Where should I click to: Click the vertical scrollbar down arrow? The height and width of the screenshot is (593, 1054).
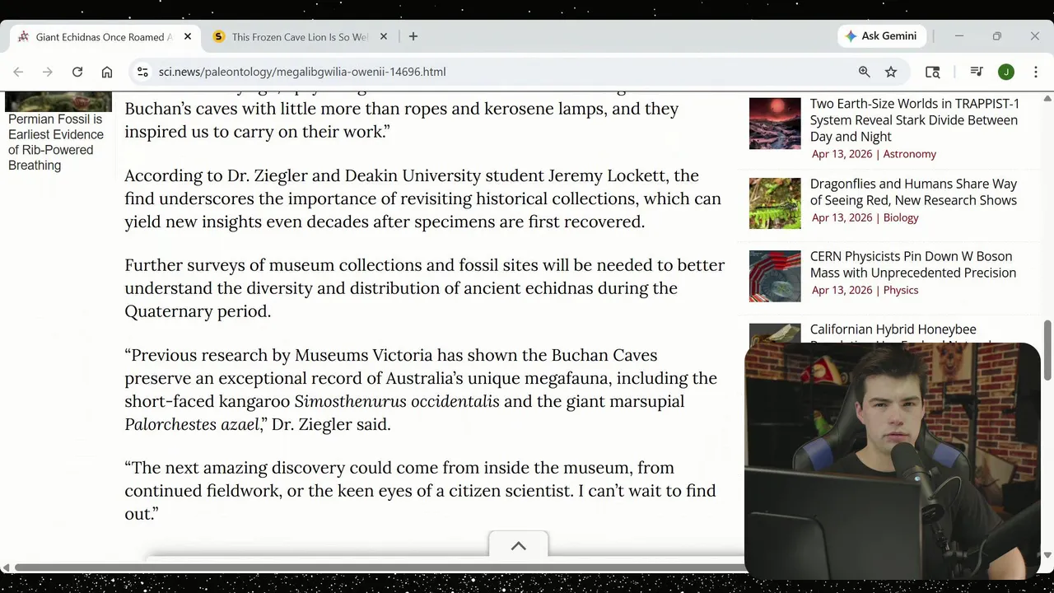click(x=1047, y=554)
